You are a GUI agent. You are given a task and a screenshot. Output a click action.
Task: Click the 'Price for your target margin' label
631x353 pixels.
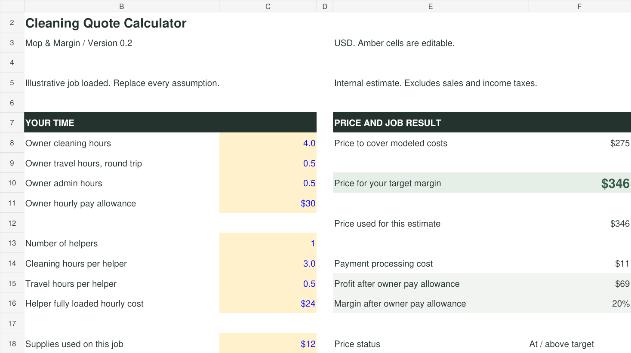tap(388, 183)
